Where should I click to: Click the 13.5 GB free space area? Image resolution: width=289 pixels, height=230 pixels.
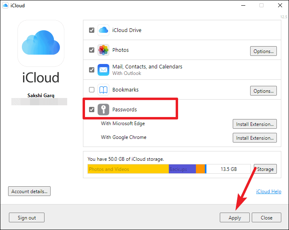pyautogui.click(x=229, y=169)
